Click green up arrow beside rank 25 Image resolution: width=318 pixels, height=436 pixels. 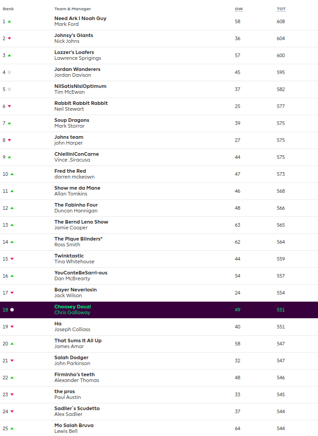click(x=12, y=428)
